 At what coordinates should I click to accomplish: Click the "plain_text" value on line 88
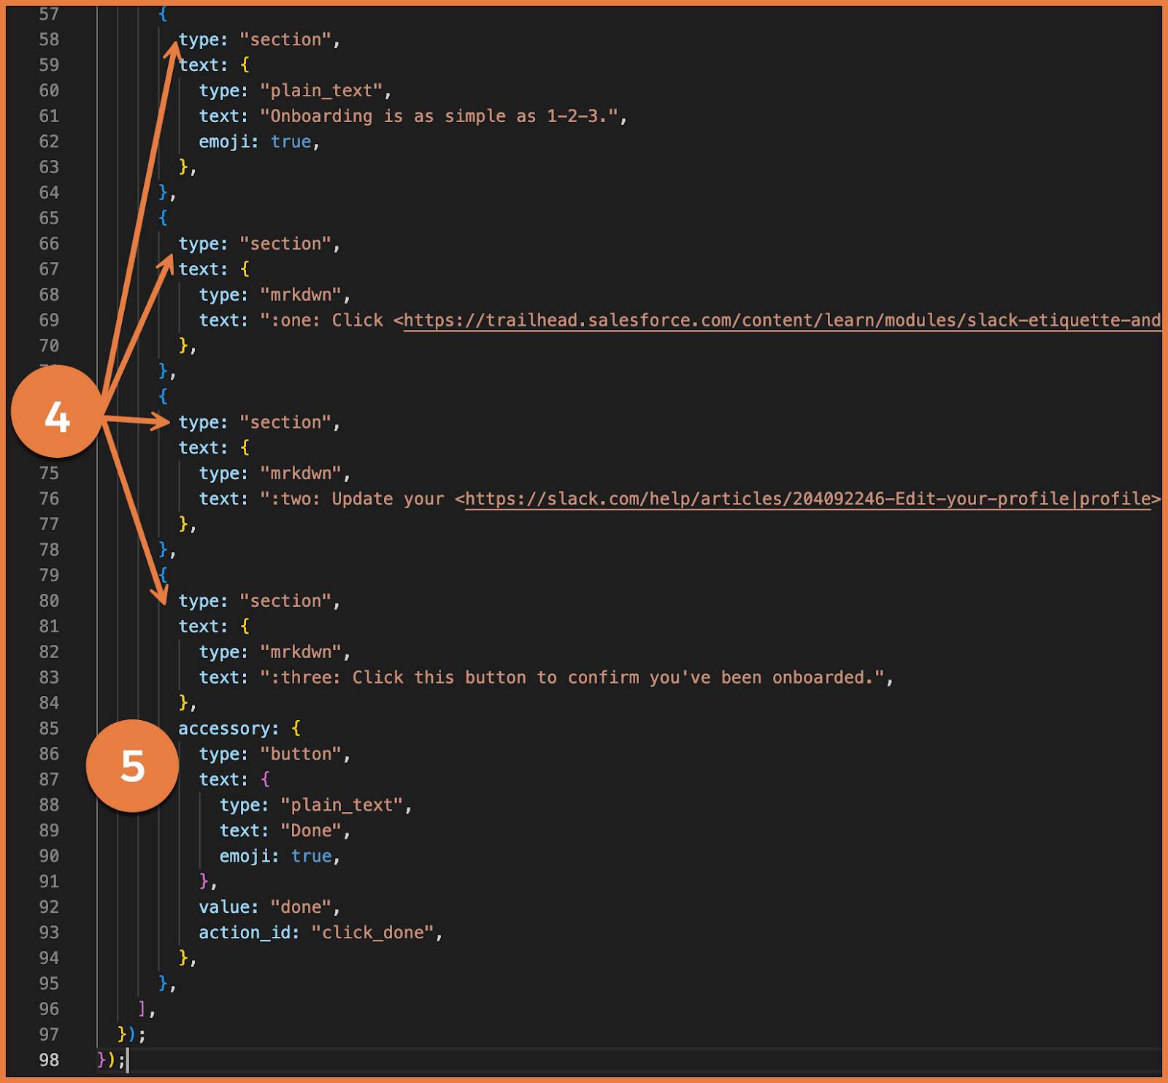point(342,805)
